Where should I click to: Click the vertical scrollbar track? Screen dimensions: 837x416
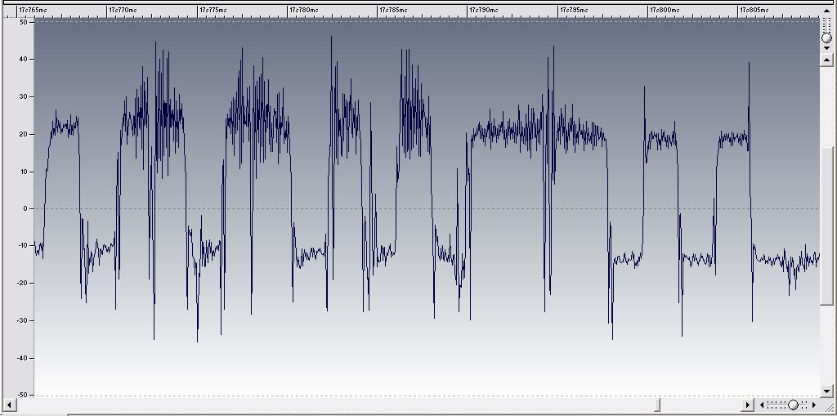(826, 245)
